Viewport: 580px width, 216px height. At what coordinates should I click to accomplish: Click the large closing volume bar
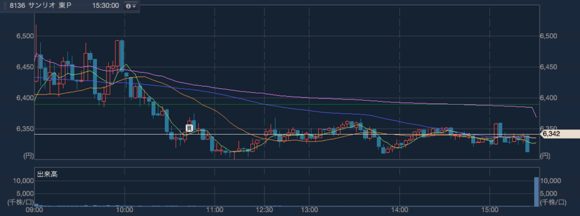[x=536, y=192]
